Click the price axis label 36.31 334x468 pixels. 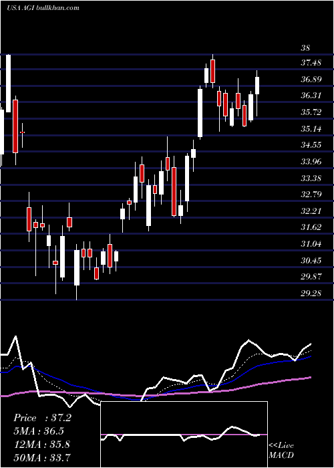coord(311,96)
